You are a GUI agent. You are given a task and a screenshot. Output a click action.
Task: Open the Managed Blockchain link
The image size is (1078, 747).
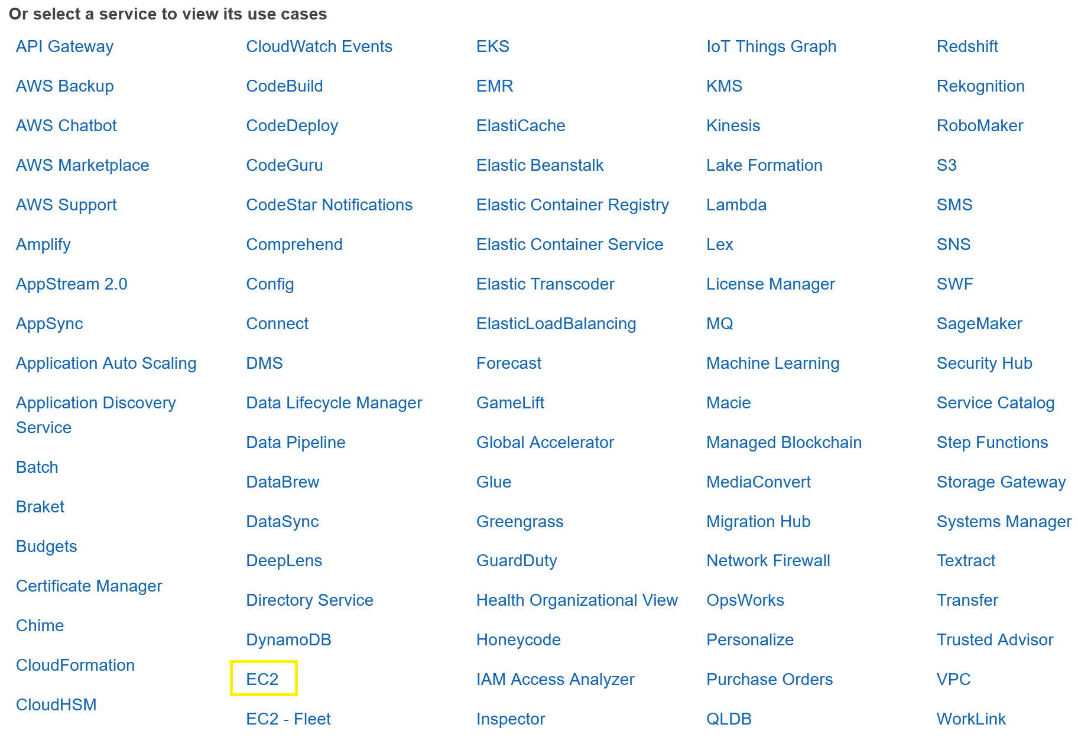point(784,443)
